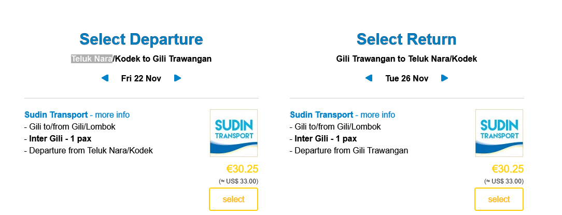Go to previous departure date arrow

pyautogui.click(x=105, y=78)
